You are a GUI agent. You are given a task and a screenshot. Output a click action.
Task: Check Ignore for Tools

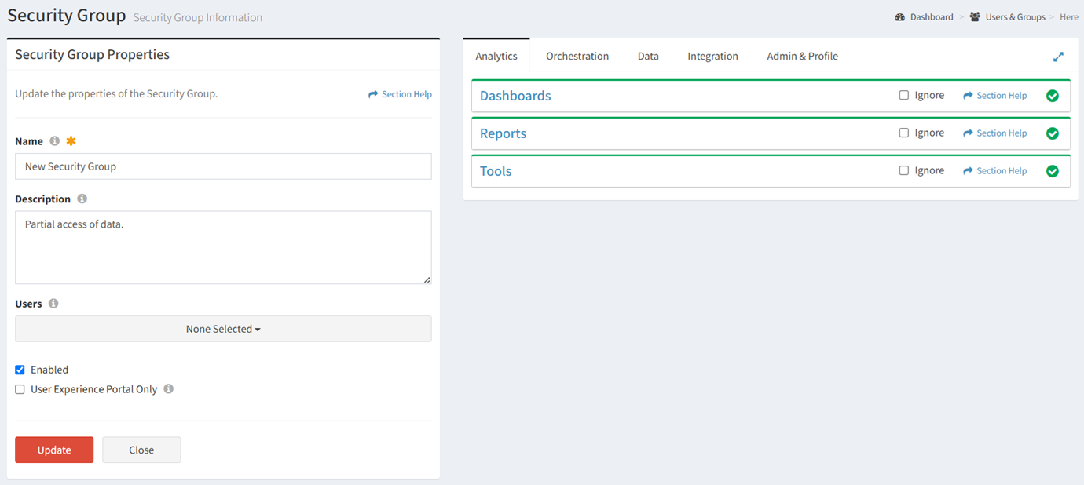(x=903, y=170)
